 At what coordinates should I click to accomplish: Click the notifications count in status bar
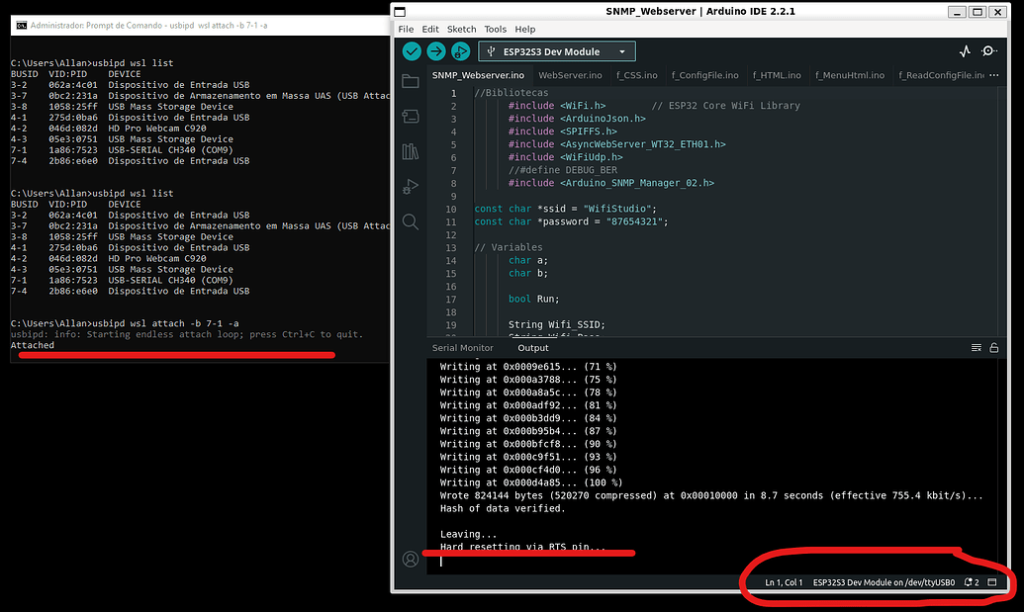pos(971,582)
